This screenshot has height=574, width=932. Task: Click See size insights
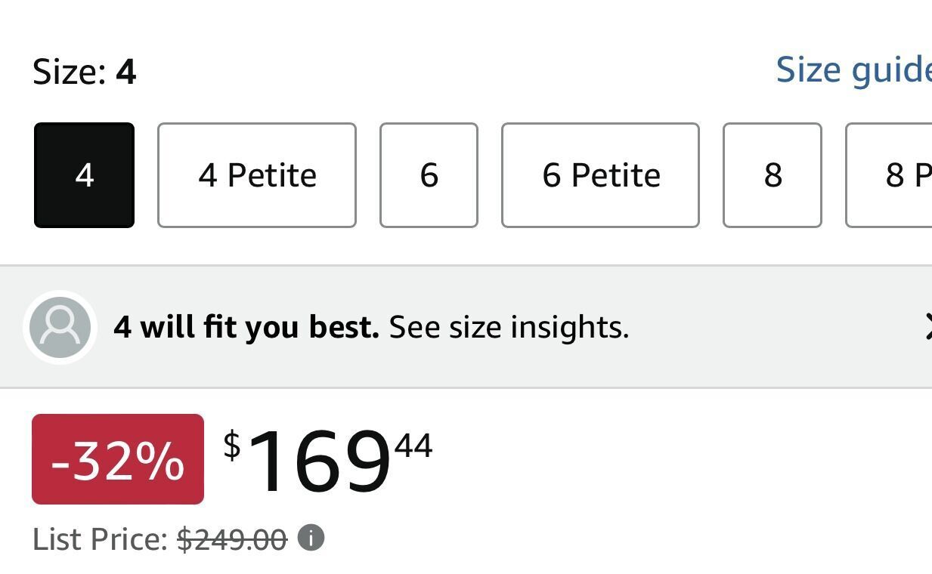coord(508,327)
